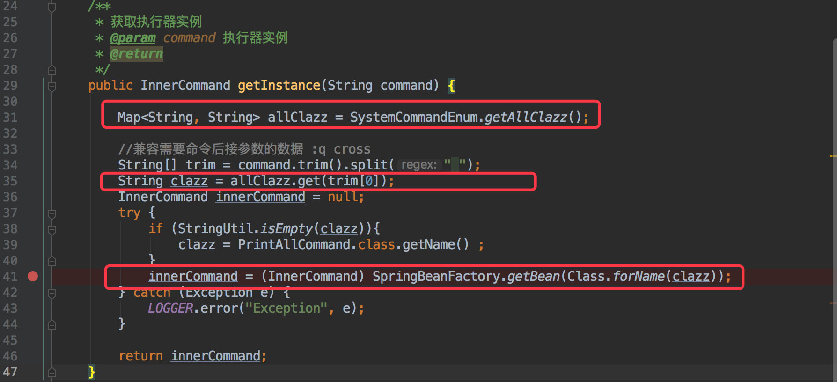Click the method end fold marker at line 47
This screenshot has width=837, height=382.
coord(52,373)
